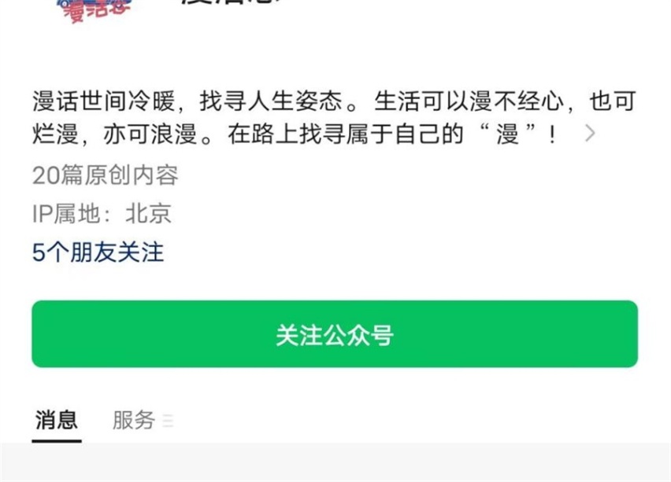Switch to the 消息 tab
Viewport: 671px width, 482px height.
coord(57,420)
